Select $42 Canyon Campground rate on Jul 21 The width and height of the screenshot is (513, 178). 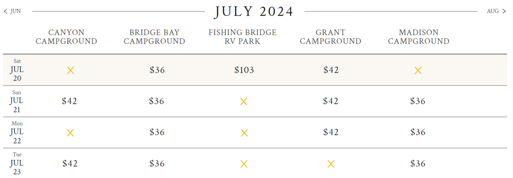click(70, 101)
